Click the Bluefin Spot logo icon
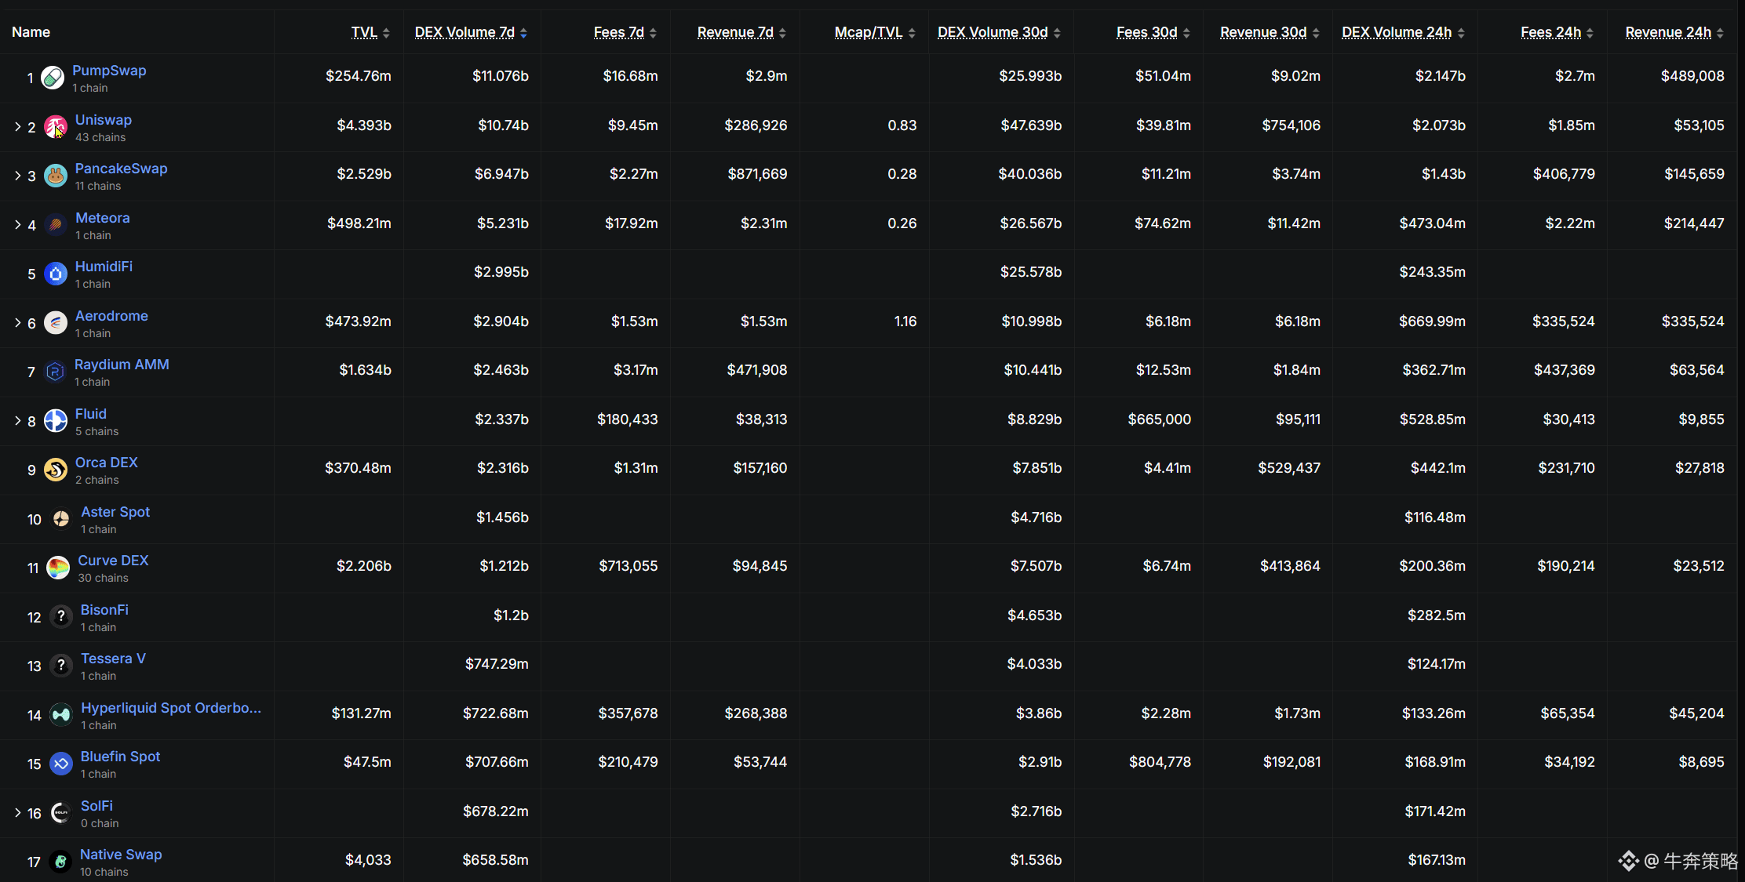Viewport: 1745px width, 882px height. pyautogui.click(x=61, y=764)
